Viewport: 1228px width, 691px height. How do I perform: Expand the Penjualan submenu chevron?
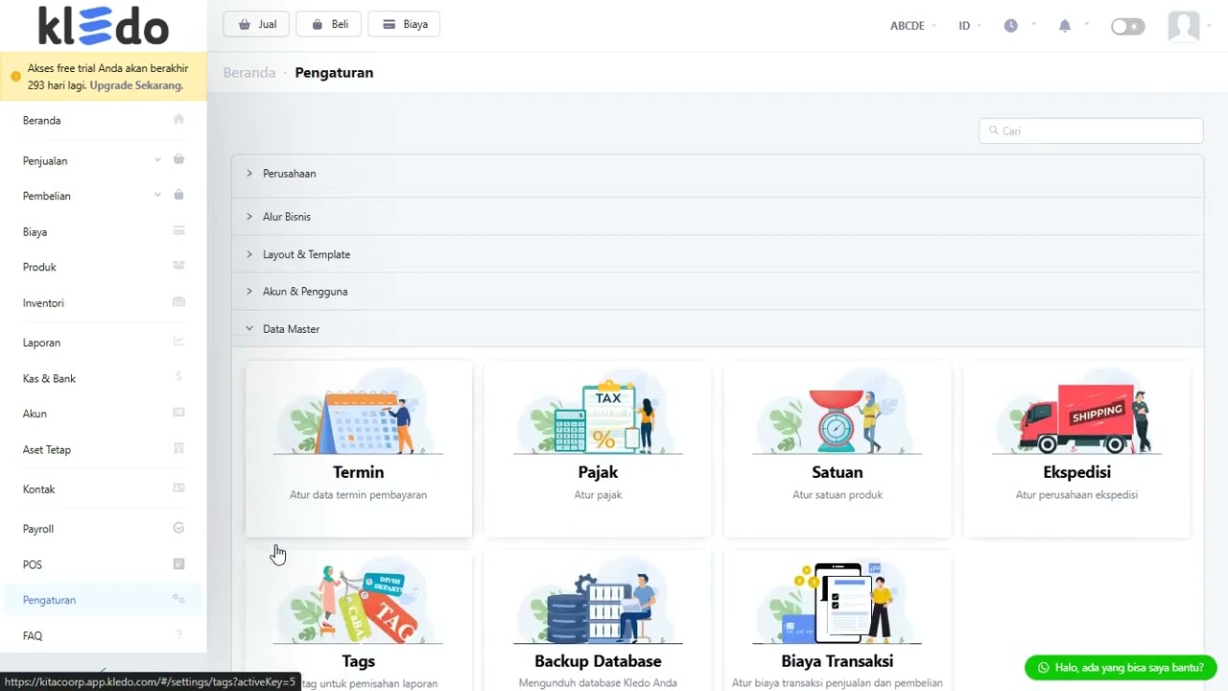click(x=157, y=160)
